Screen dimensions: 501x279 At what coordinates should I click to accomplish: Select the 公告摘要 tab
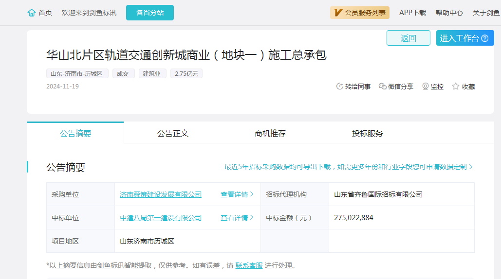tap(75, 133)
